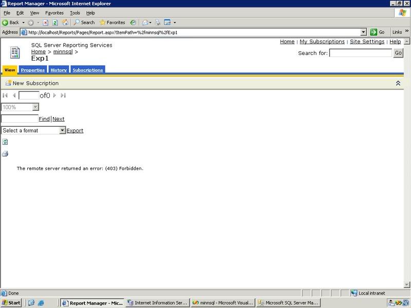Open the Search pane in the toolbar
Screen dimensions: 411x308
[x=84, y=23]
